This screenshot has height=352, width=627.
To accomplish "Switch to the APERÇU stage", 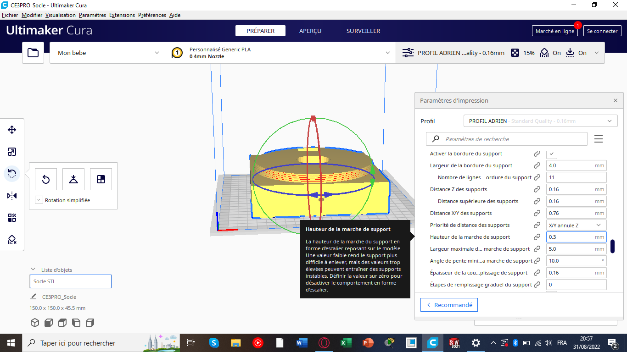I will [x=310, y=31].
